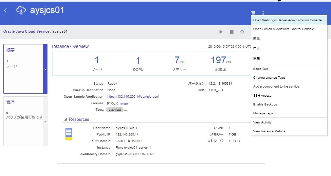Viewport: 331px width, 176px height.
Task: Click the Instance Overview heading
Action: click(70, 46)
